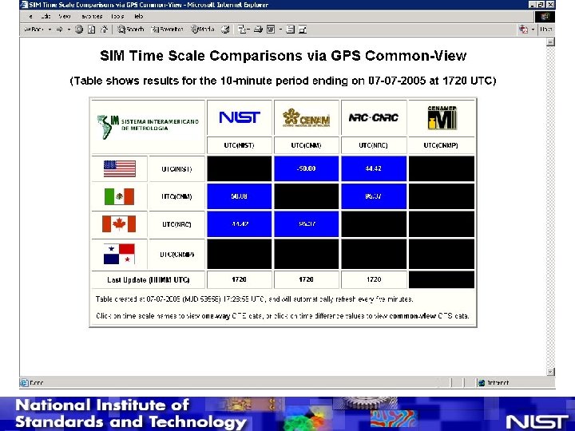Click the Done status bar text
Viewport: 575px width, 431px height.
(36, 383)
